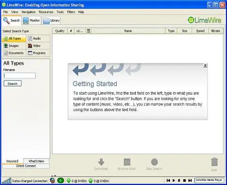This screenshot has width=227, height=185.
Task: Click the Browse Host button
Action: click(x=127, y=164)
